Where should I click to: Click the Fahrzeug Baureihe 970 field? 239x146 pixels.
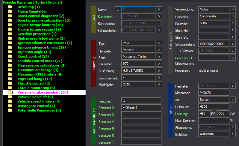tap(138, 64)
